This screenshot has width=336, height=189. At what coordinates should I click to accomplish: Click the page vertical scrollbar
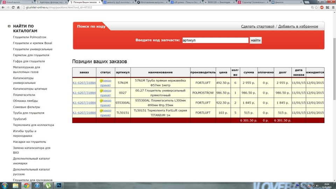tap(334, 69)
